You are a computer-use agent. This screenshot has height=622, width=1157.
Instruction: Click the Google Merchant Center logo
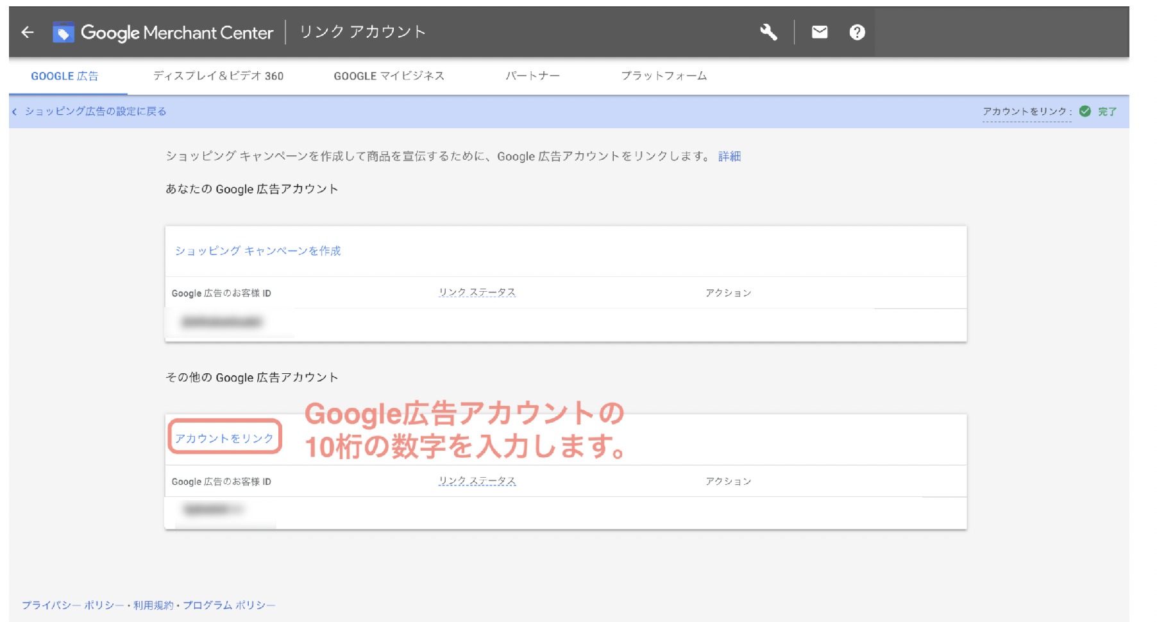(x=176, y=33)
